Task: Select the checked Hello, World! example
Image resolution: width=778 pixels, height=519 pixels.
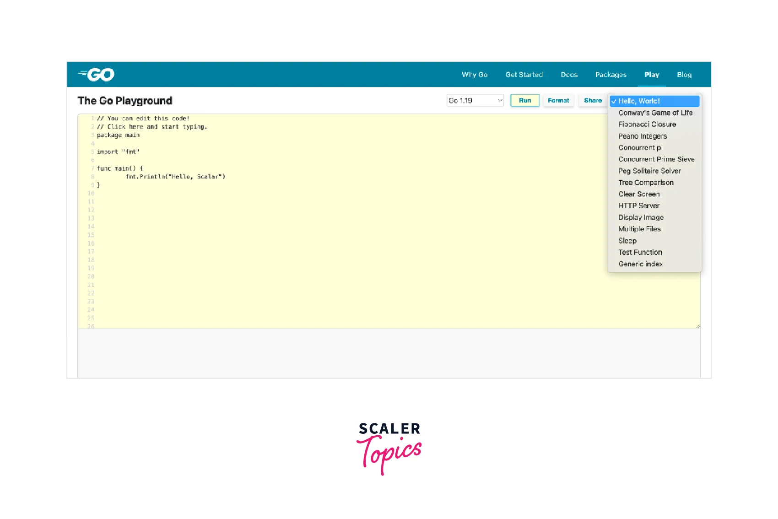Action: click(639, 101)
